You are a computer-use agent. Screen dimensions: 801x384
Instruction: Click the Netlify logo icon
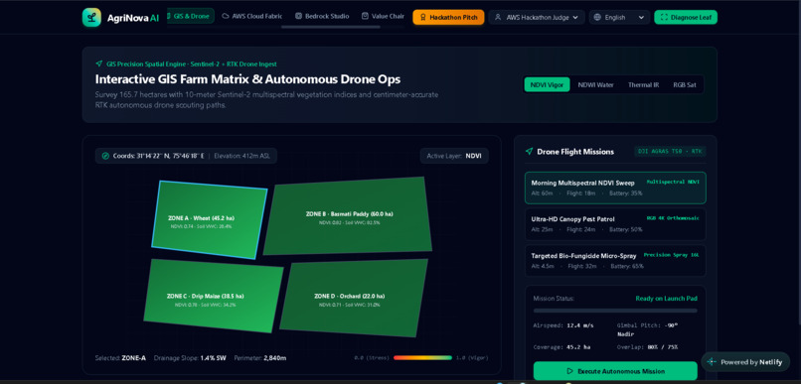click(x=712, y=362)
